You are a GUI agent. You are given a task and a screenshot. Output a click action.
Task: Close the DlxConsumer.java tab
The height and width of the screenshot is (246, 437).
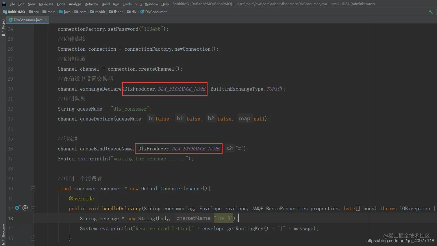coord(46,20)
